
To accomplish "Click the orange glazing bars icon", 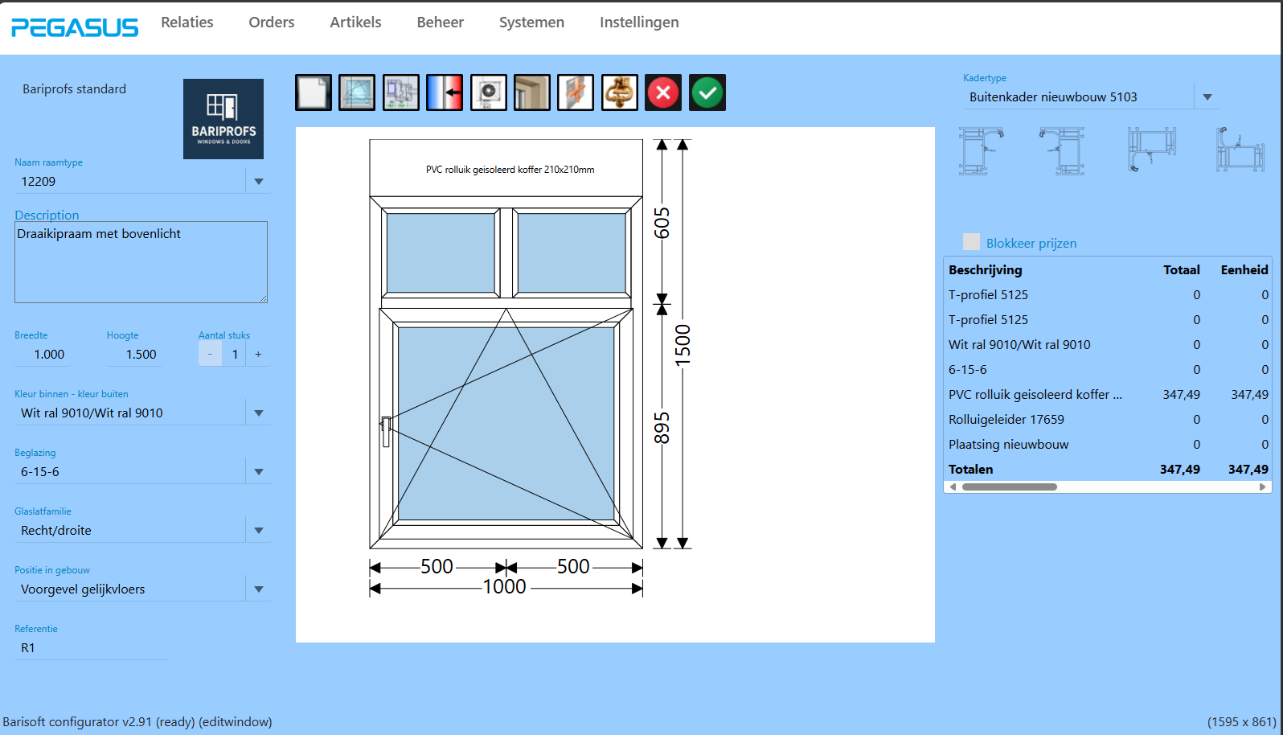I will [x=576, y=92].
